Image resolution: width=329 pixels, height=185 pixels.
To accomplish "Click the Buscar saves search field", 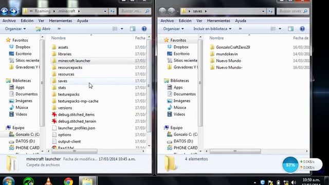I will (293, 11).
